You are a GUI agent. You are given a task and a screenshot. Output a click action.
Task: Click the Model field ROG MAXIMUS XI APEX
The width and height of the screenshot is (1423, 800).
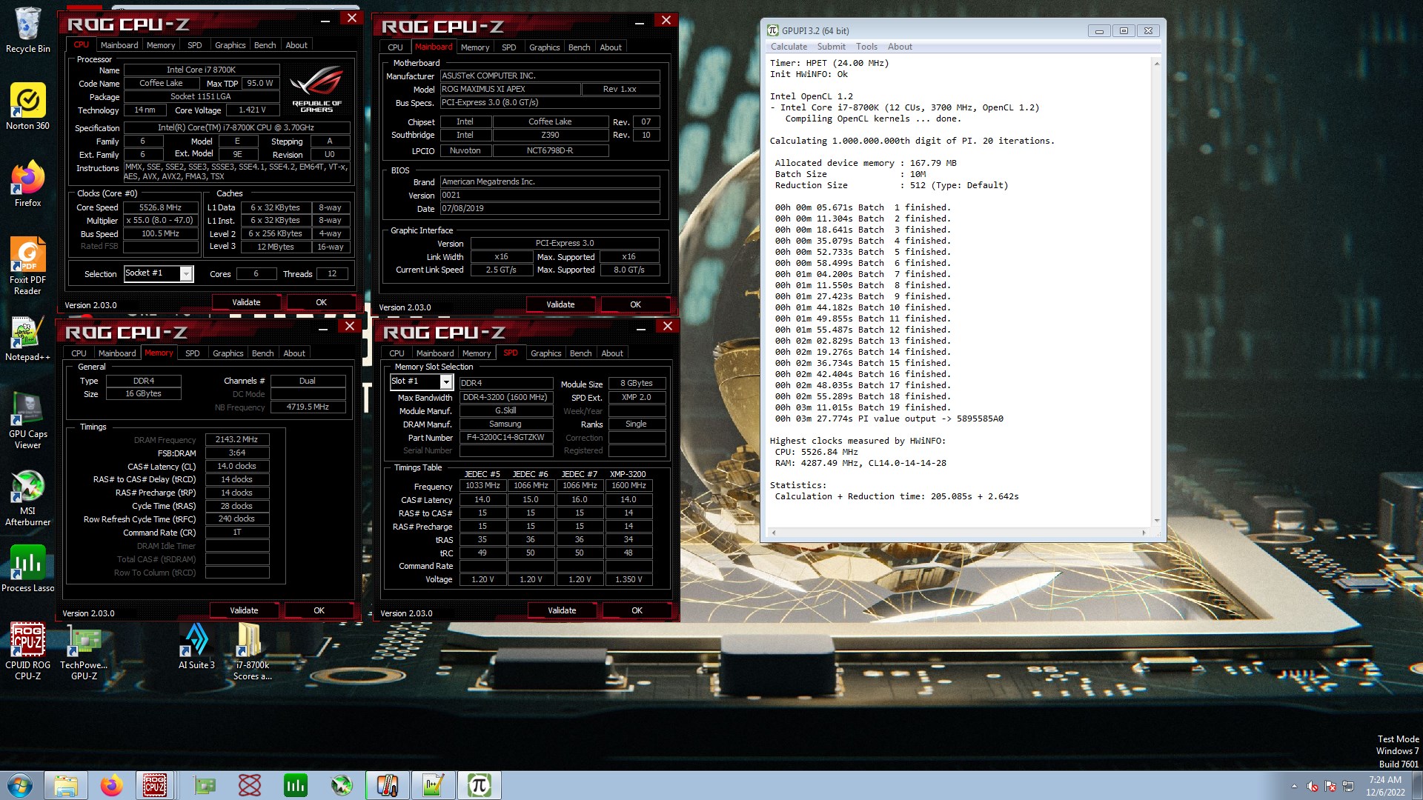point(510,89)
